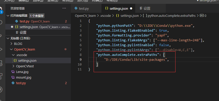Screen dimensions: 219x101
Task: Open the 文件(F) menu
Action: tap(9, 1)
